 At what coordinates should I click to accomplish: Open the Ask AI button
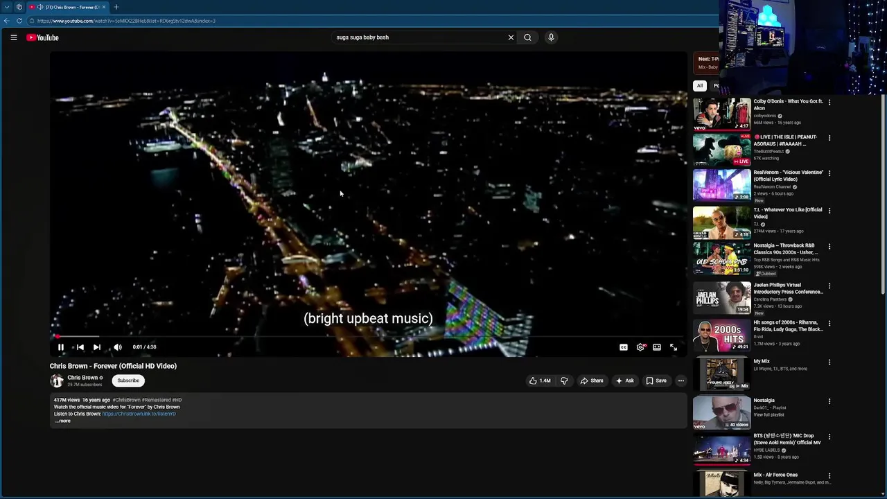pyautogui.click(x=624, y=380)
